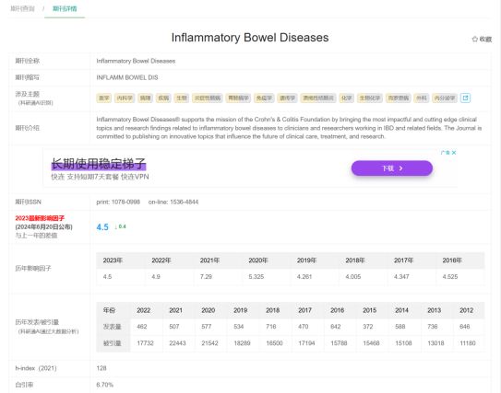This screenshot has width=501, height=393.
Task: Open the external link icon after topic tags
Action: coord(466,98)
